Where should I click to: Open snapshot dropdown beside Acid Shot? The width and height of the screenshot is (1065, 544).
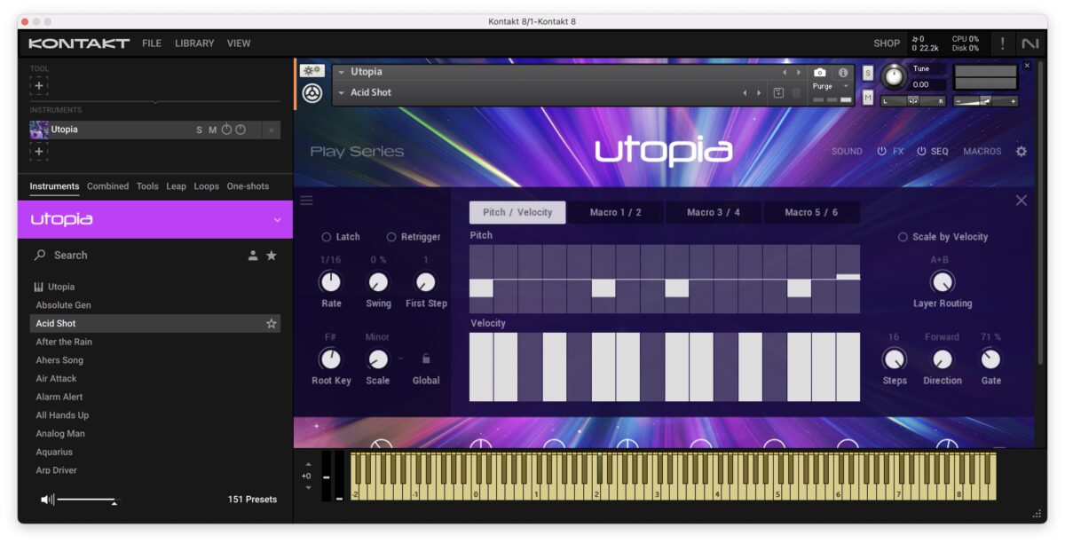(x=342, y=92)
